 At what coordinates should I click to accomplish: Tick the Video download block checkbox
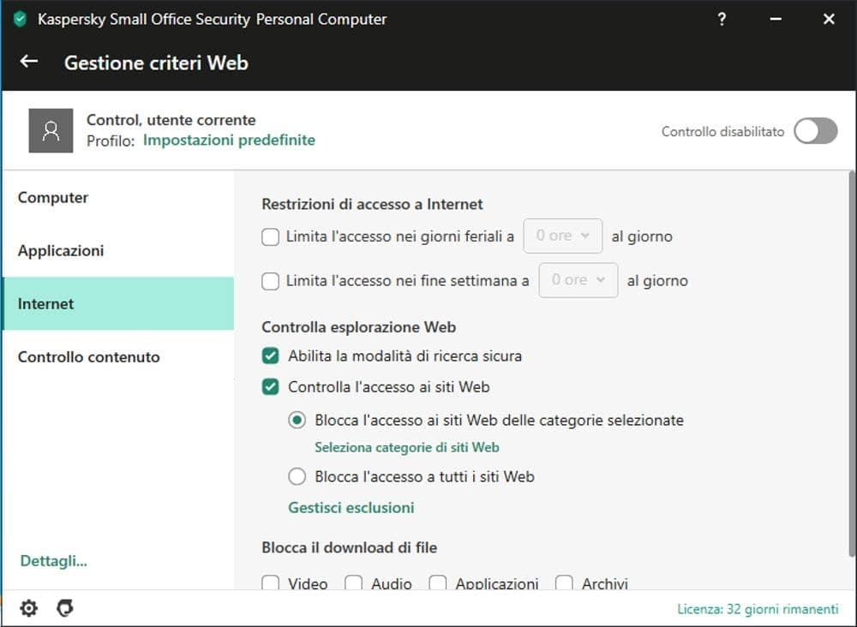coord(270,582)
